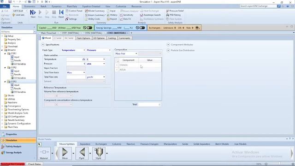
Task: Select the Mixer block in Model Palette
Action: tap(65, 154)
